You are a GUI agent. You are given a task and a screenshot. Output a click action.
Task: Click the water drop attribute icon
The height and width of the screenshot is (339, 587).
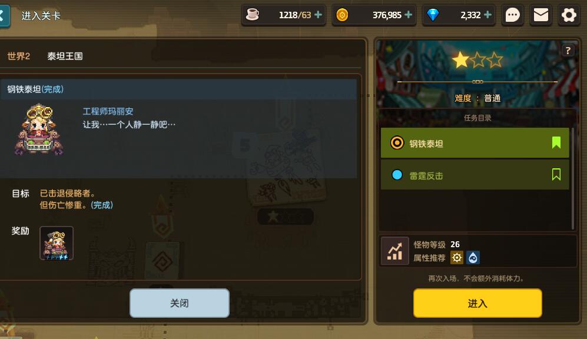click(x=473, y=257)
